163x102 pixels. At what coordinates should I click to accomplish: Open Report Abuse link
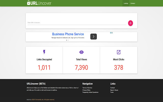[114, 90]
